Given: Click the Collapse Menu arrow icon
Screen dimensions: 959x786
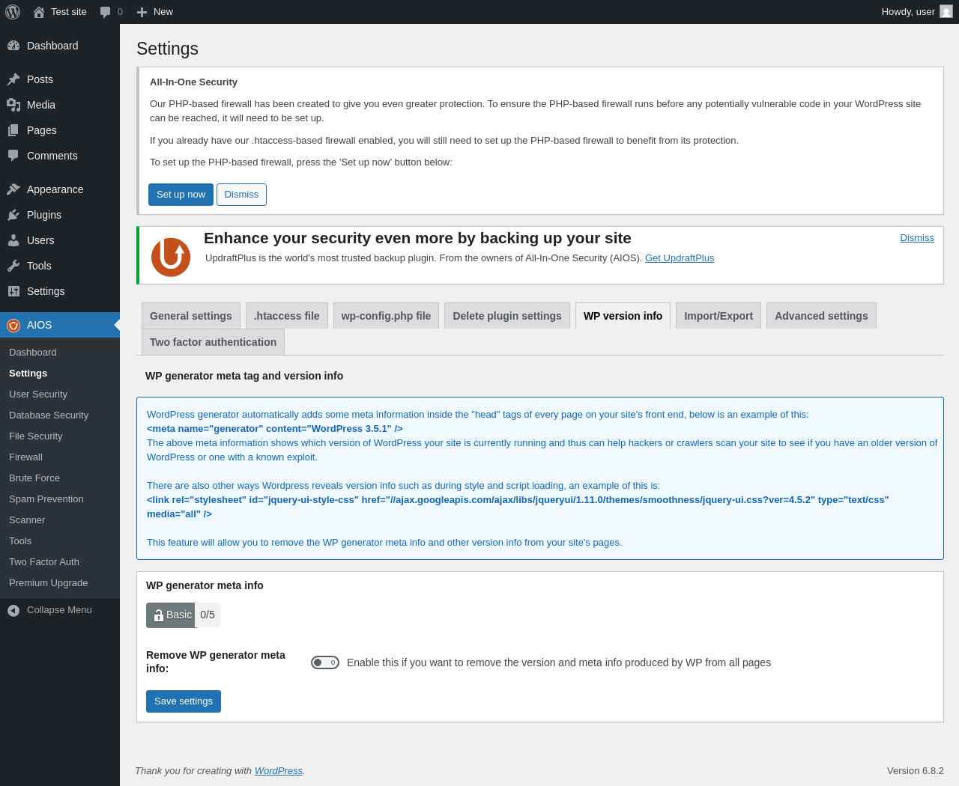Looking at the screenshot, I should point(13,610).
